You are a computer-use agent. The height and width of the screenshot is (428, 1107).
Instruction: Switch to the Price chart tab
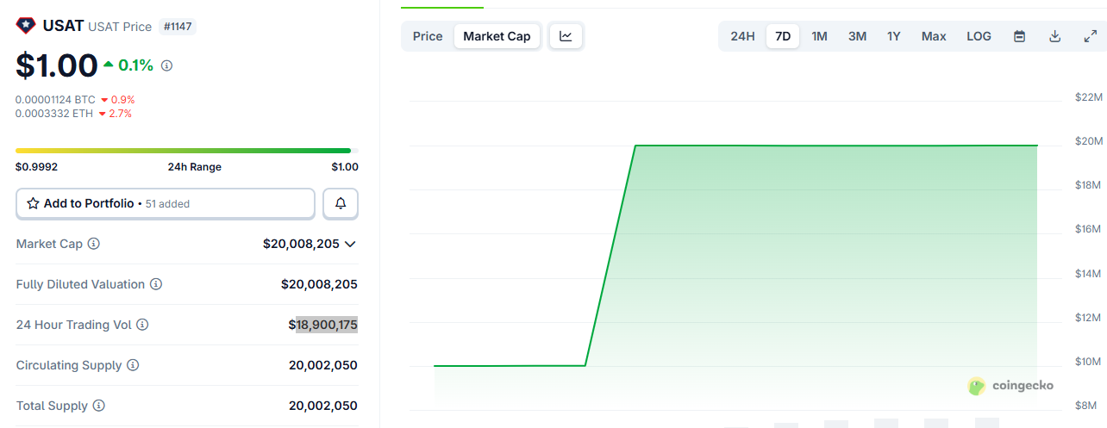(428, 36)
